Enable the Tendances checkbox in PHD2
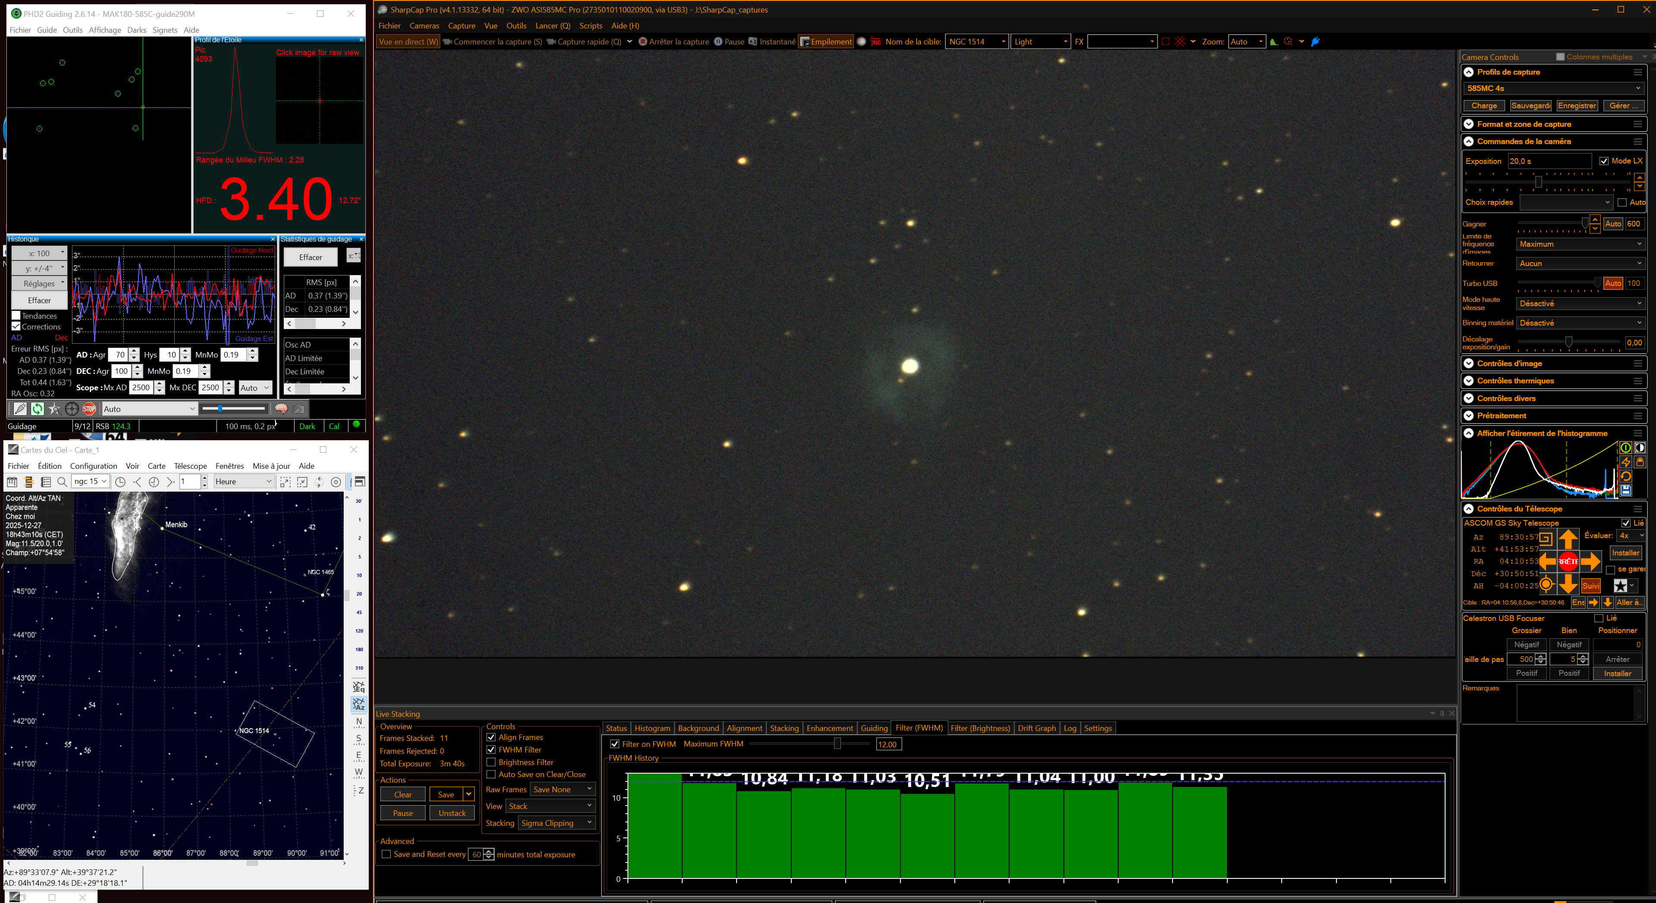This screenshot has height=903, width=1656. click(x=16, y=316)
